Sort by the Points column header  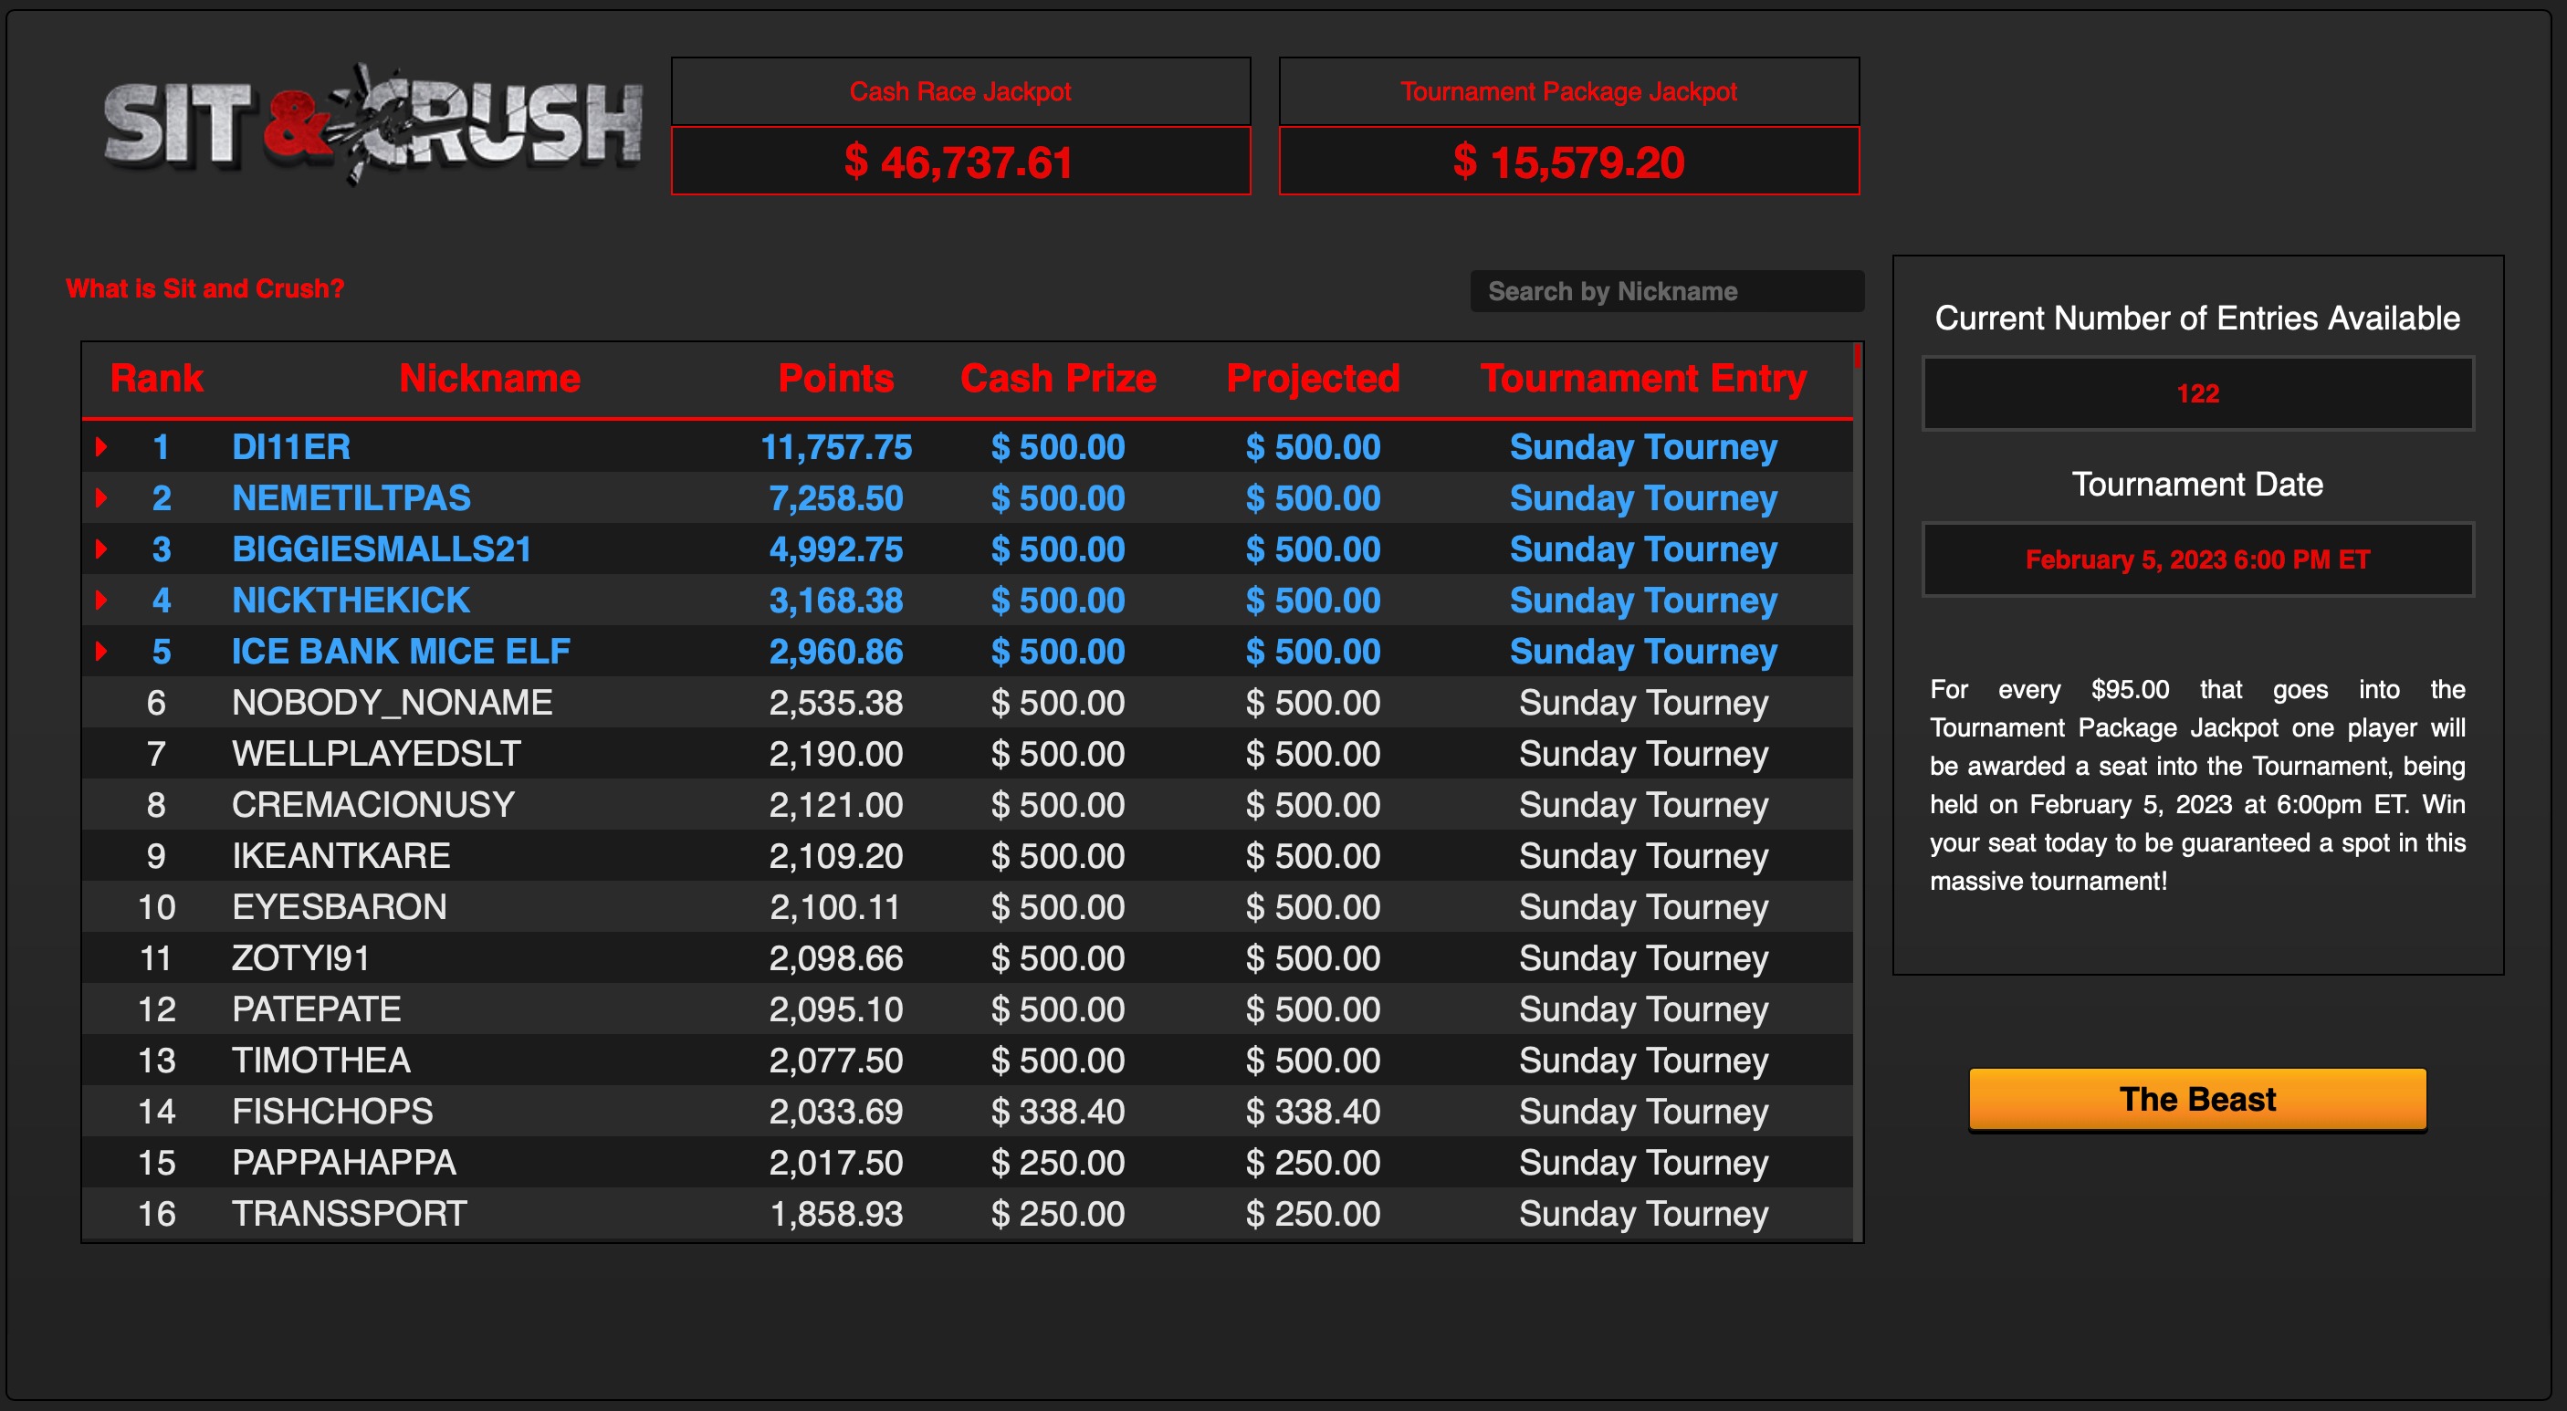pyautogui.click(x=835, y=379)
